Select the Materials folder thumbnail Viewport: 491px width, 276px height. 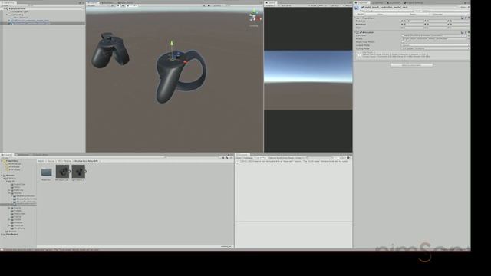(x=46, y=172)
